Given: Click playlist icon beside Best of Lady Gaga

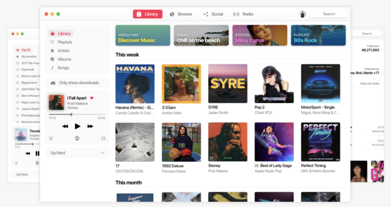Looking at the screenshot, I should [x=256, y=166].
